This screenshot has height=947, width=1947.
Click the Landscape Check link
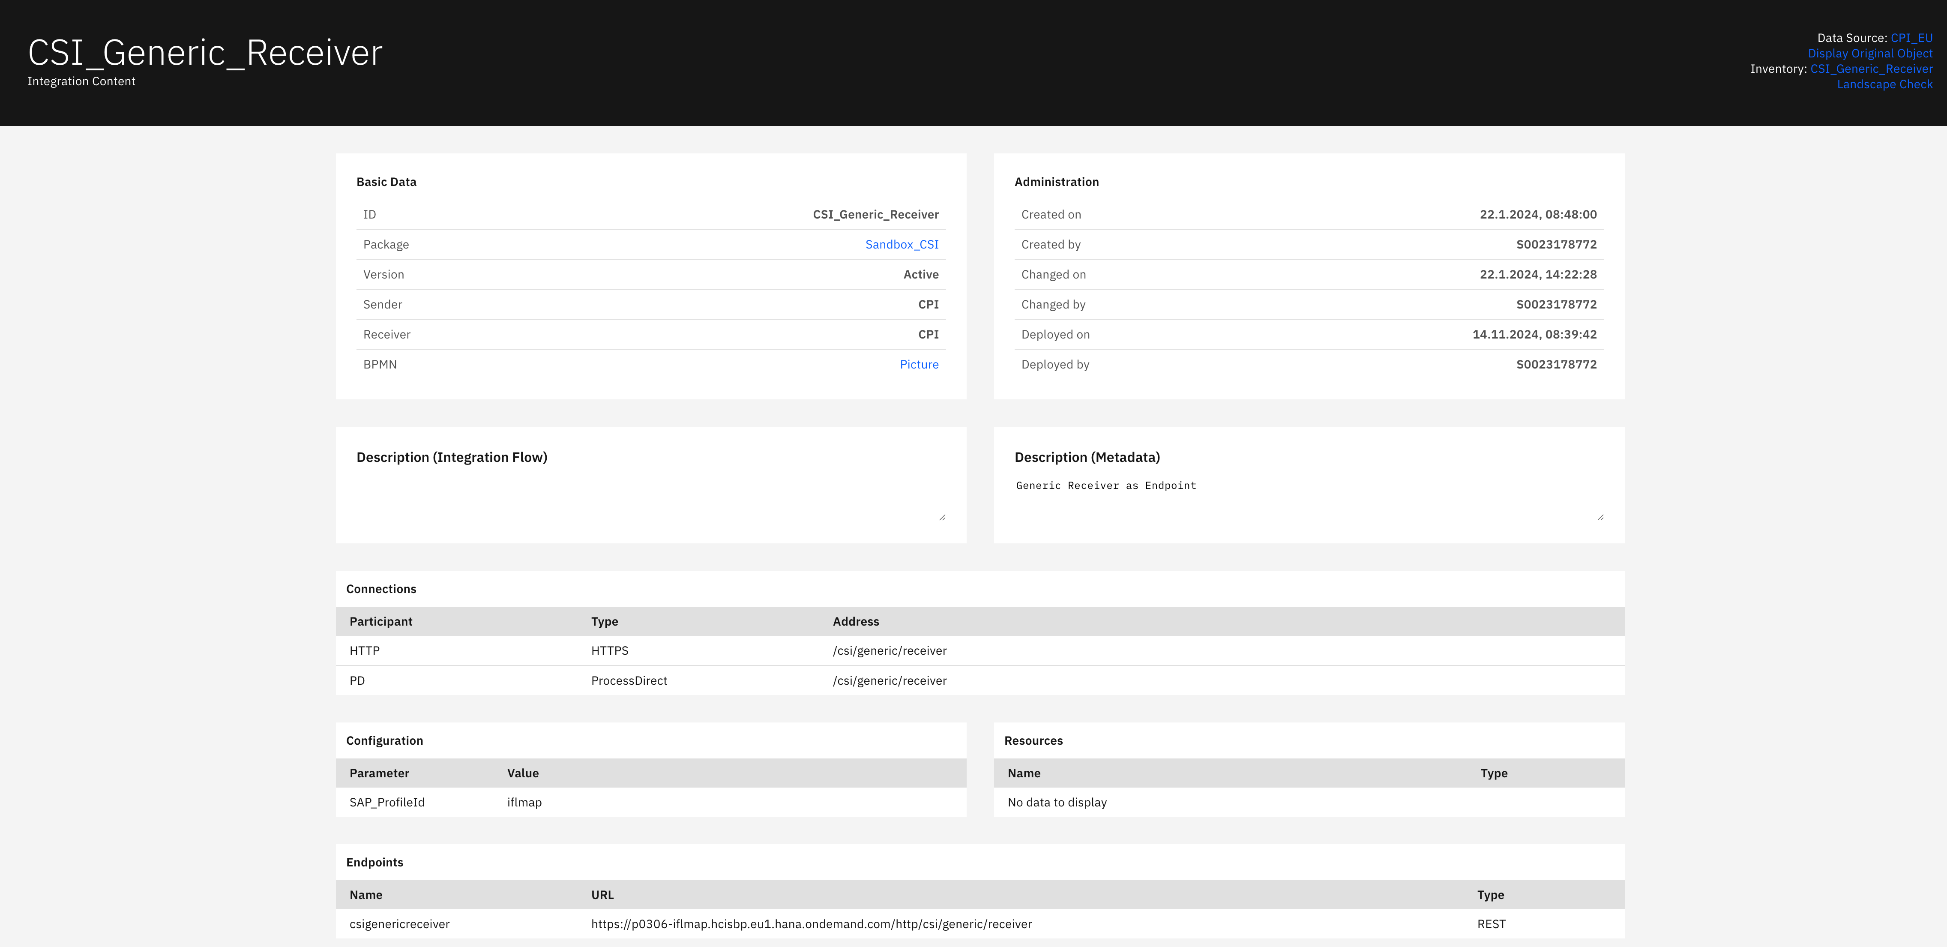(1884, 85)
